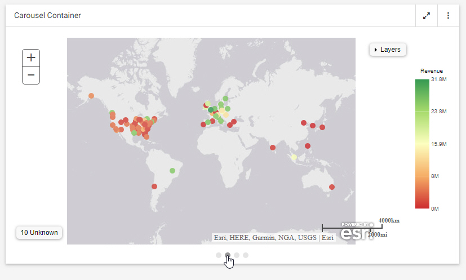
Task: Click the 31.8M legend label
Action: (438, 79)
